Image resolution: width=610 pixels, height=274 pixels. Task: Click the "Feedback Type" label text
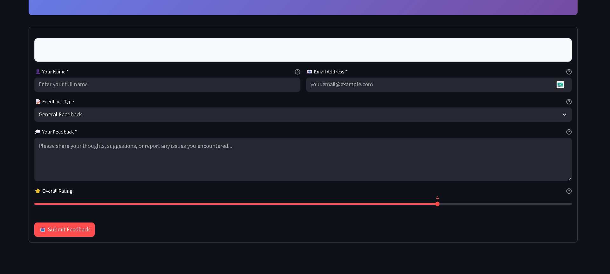coord(58,102)
